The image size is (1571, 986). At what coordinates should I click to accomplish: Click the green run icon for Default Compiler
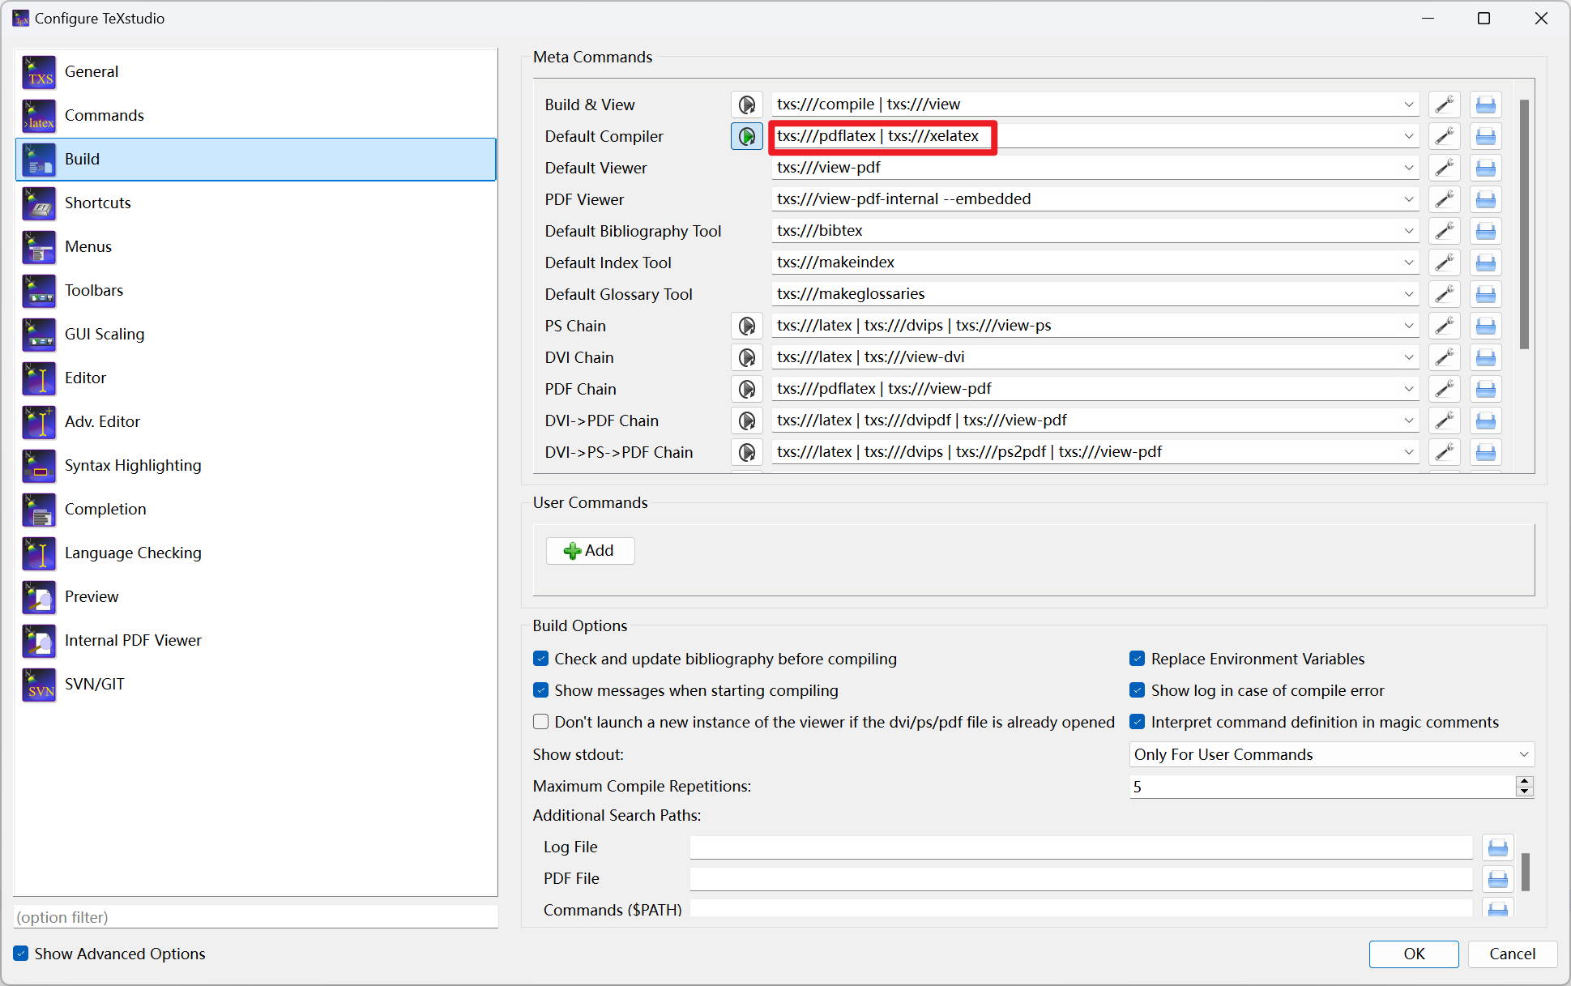click(x=746, y=136)
